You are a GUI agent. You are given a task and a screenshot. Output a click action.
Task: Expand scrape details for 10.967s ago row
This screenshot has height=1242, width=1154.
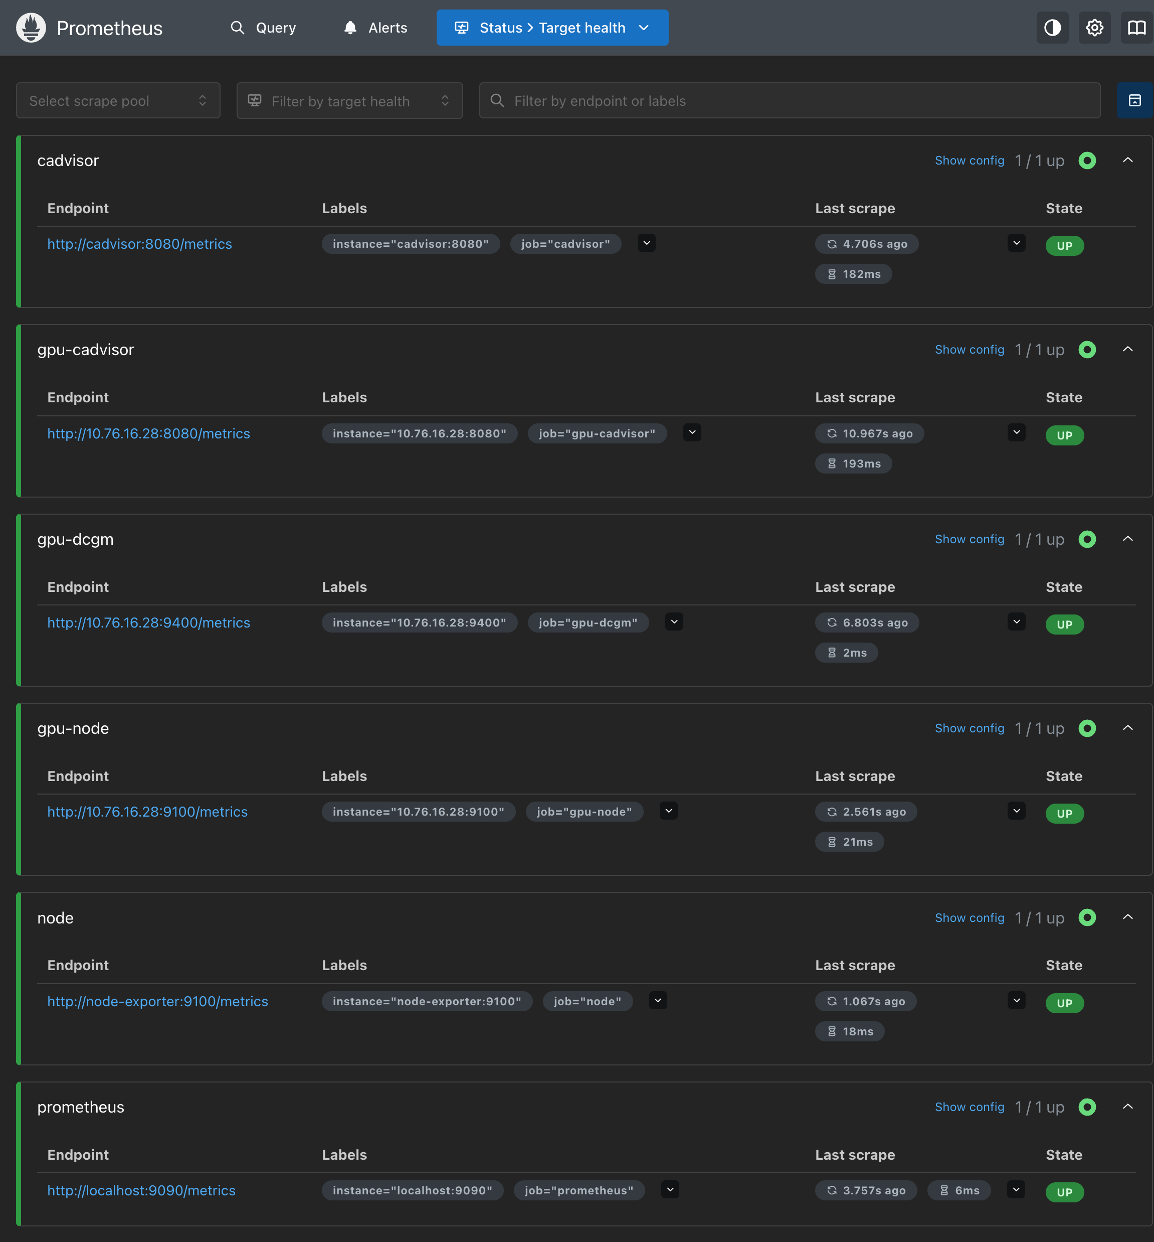(x=1017, y=432)
